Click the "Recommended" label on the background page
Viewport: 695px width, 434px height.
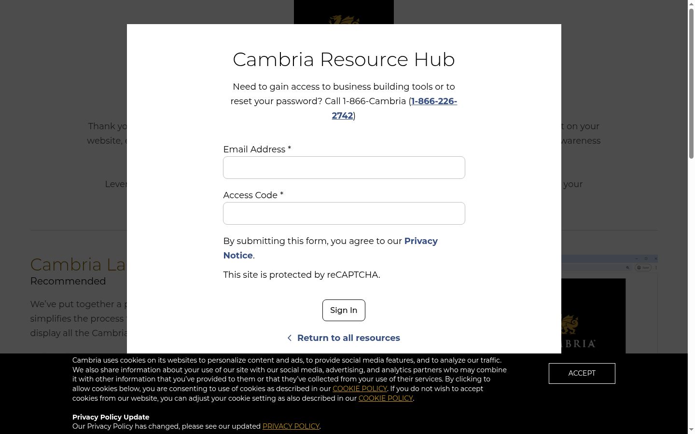[x=68, y=281]
